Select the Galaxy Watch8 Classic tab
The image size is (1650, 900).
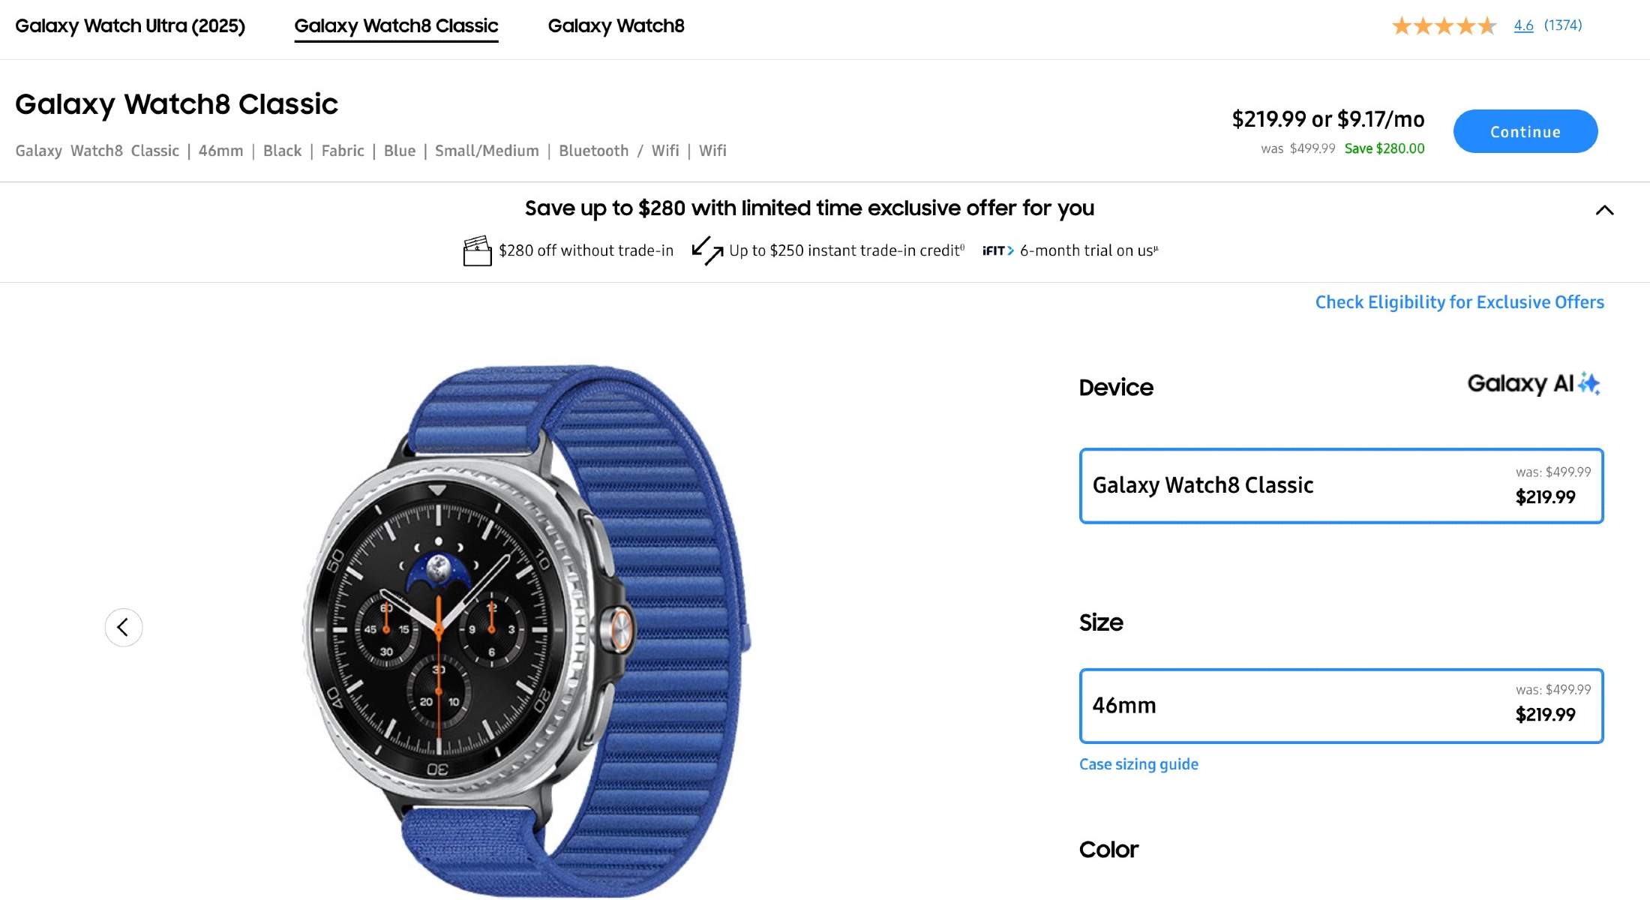(x=396, y=26)
